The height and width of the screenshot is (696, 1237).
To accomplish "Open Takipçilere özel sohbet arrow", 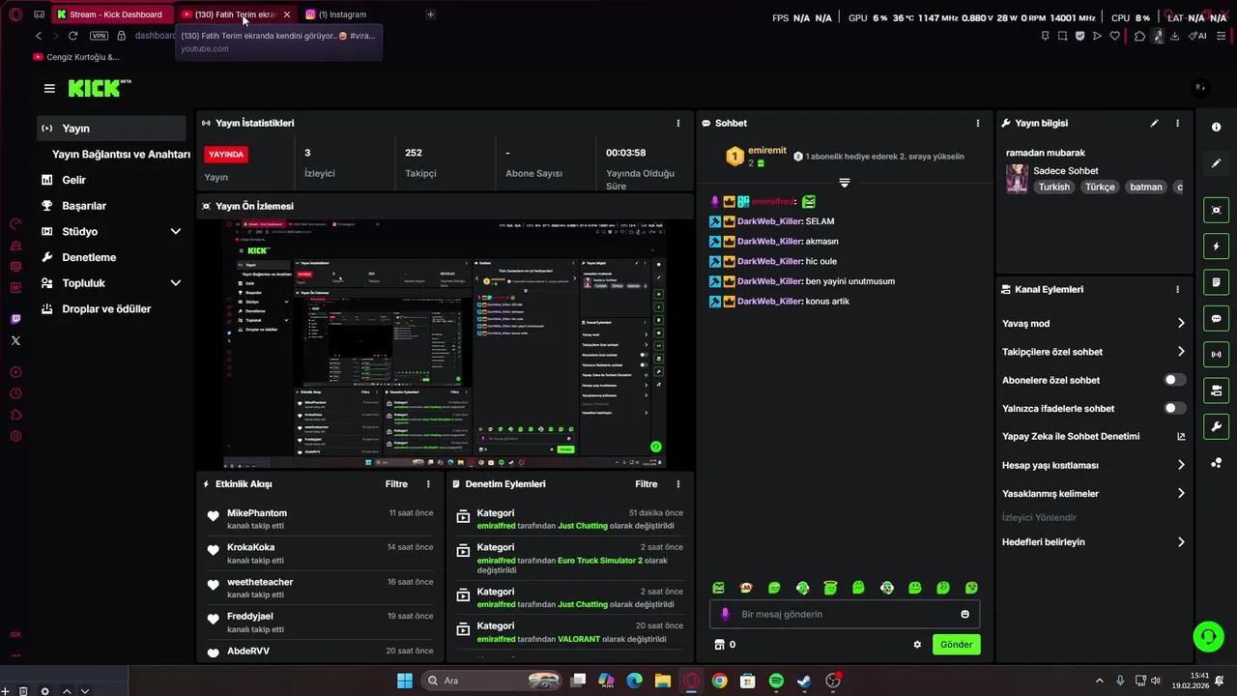I will [x=1180, y=352].
